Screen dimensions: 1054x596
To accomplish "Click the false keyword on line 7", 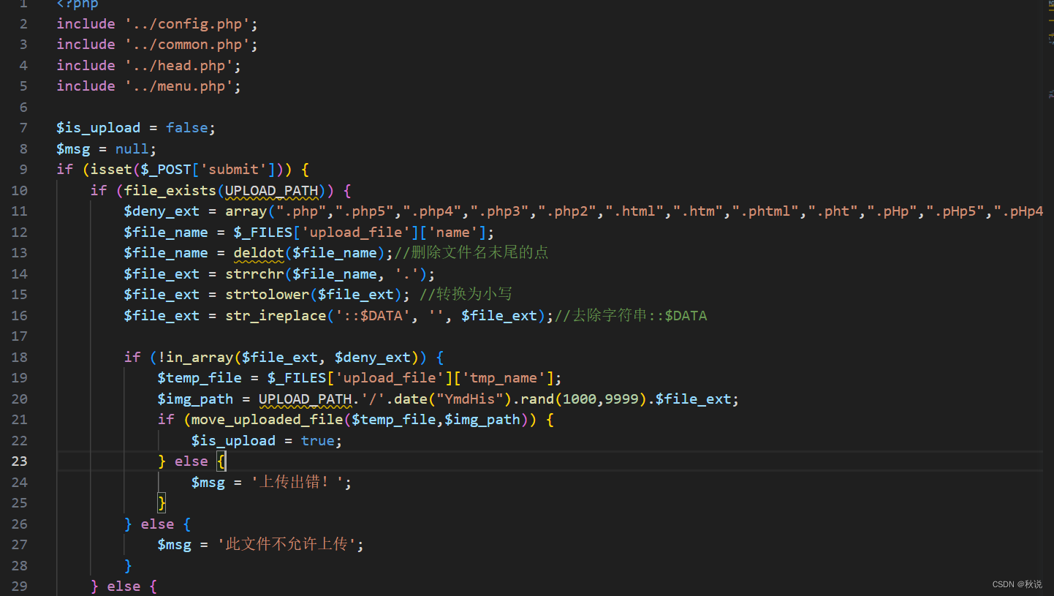I will tap(187, 128).
